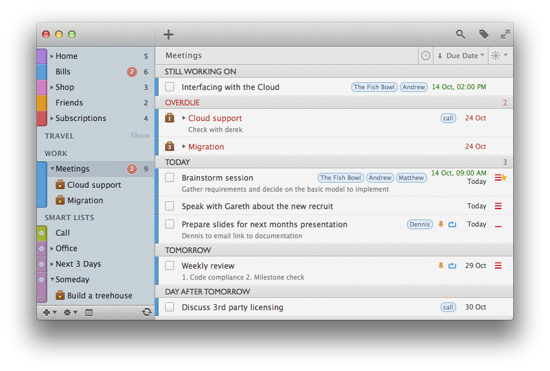The height and width of the screenshot is (371, 550).
Task: Select the Bills list
Action: point(95,72)
